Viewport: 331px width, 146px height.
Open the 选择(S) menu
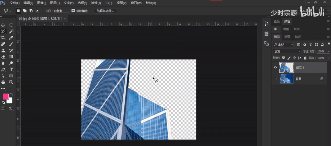point(82,3)
